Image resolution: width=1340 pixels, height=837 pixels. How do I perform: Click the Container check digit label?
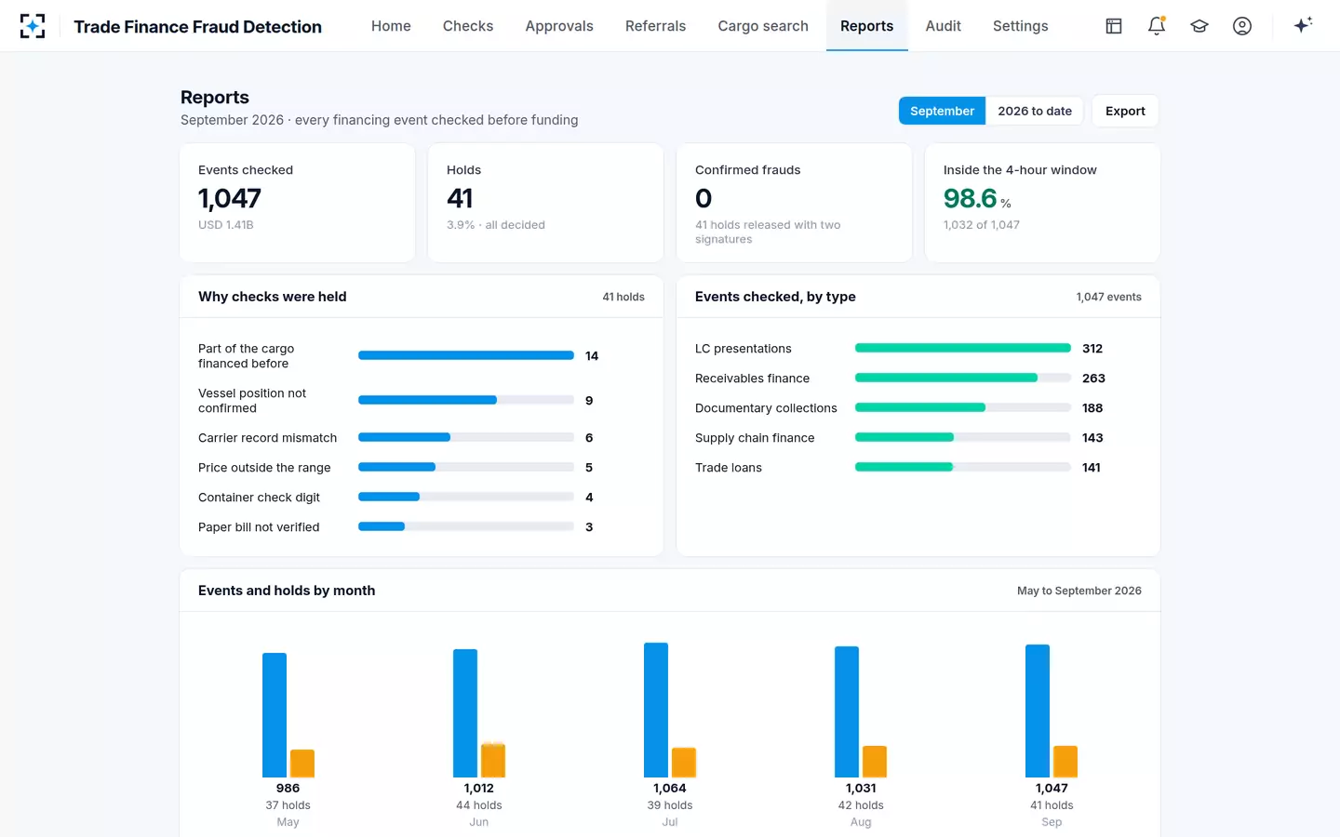pyautogui.click(x=259, y=498)
